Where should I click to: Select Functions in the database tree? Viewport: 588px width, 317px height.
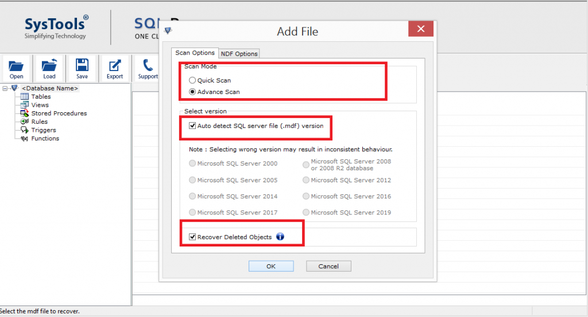(x=45, y=138)
